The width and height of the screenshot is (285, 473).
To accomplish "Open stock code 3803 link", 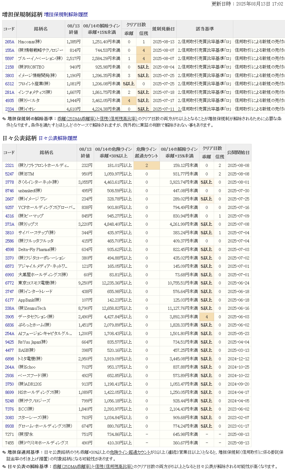I will click(x=9, y=76).
